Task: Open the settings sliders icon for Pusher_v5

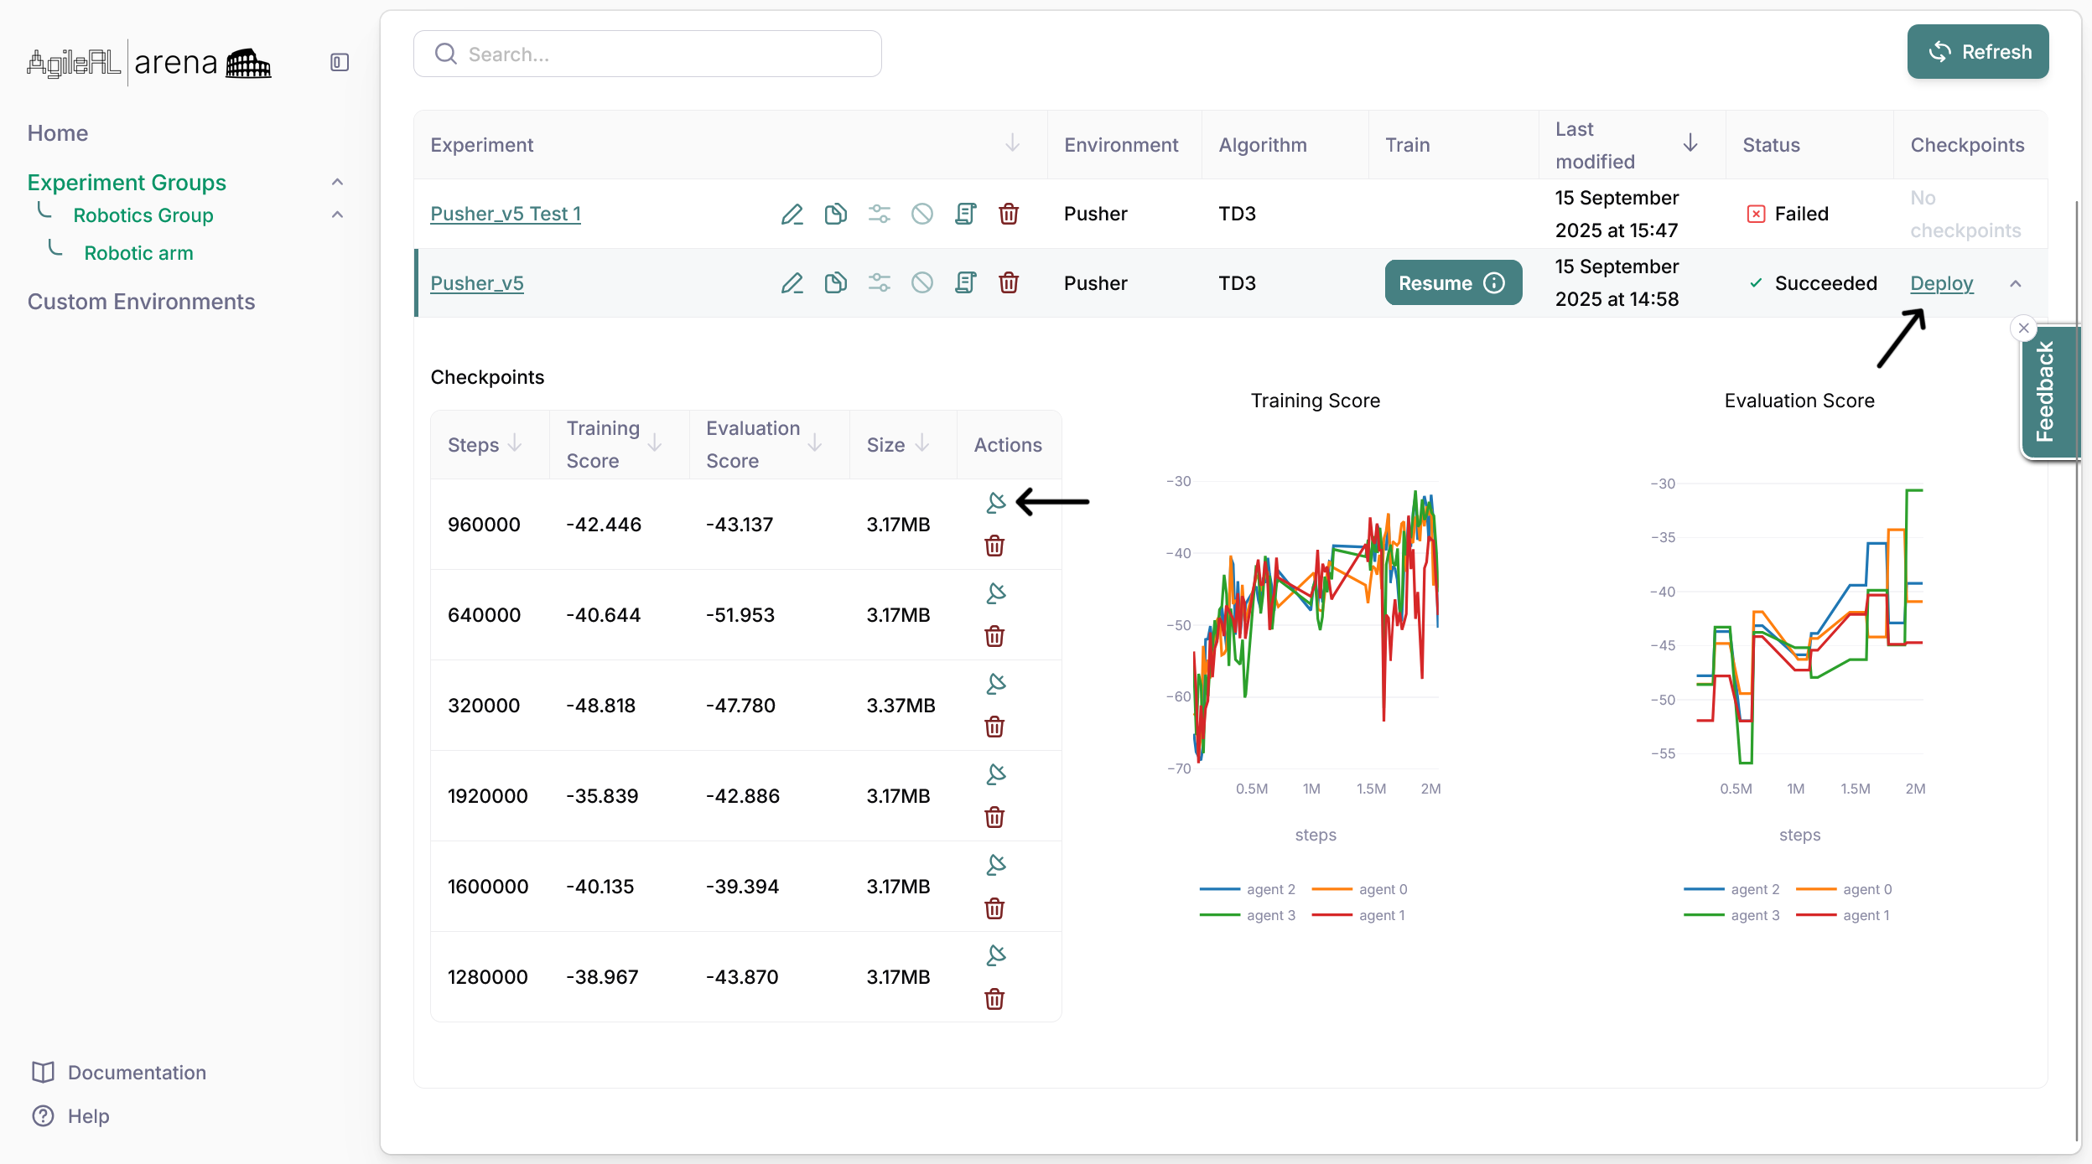Action: pyautogui.click(x=879, y=283)
